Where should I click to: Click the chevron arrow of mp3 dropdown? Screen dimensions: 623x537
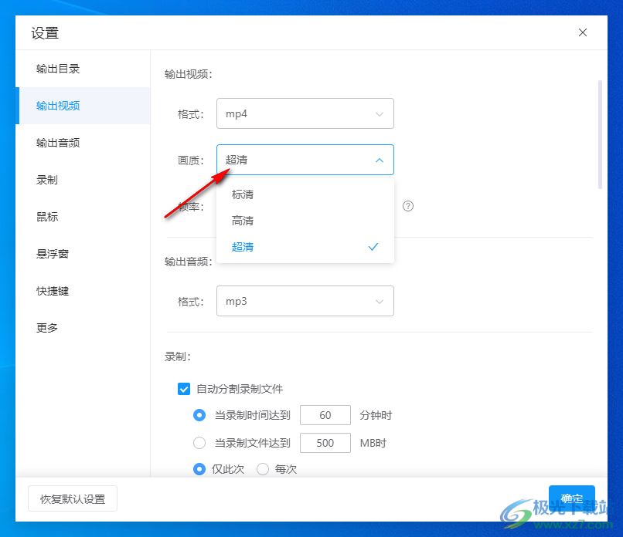click(x=380, y=302)
